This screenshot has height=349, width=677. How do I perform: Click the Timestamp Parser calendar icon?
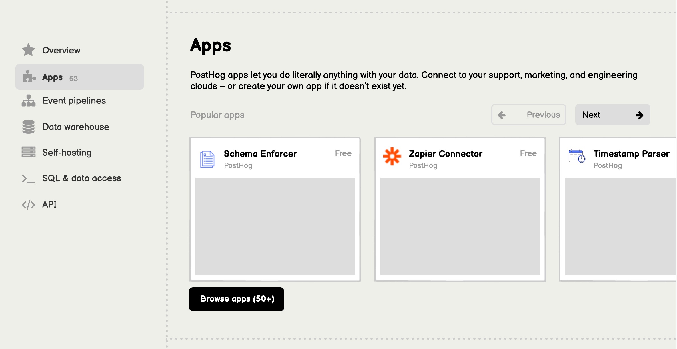click(577, 156)
